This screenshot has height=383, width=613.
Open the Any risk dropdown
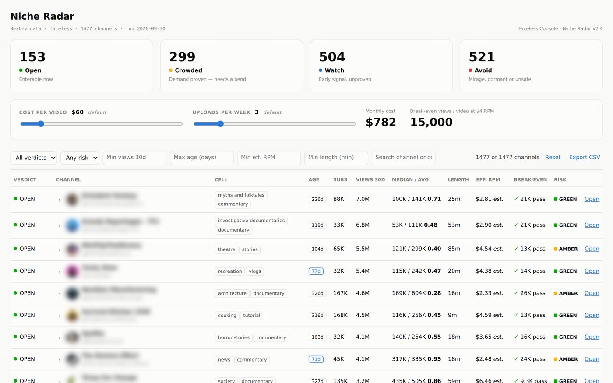pos(80,158)
